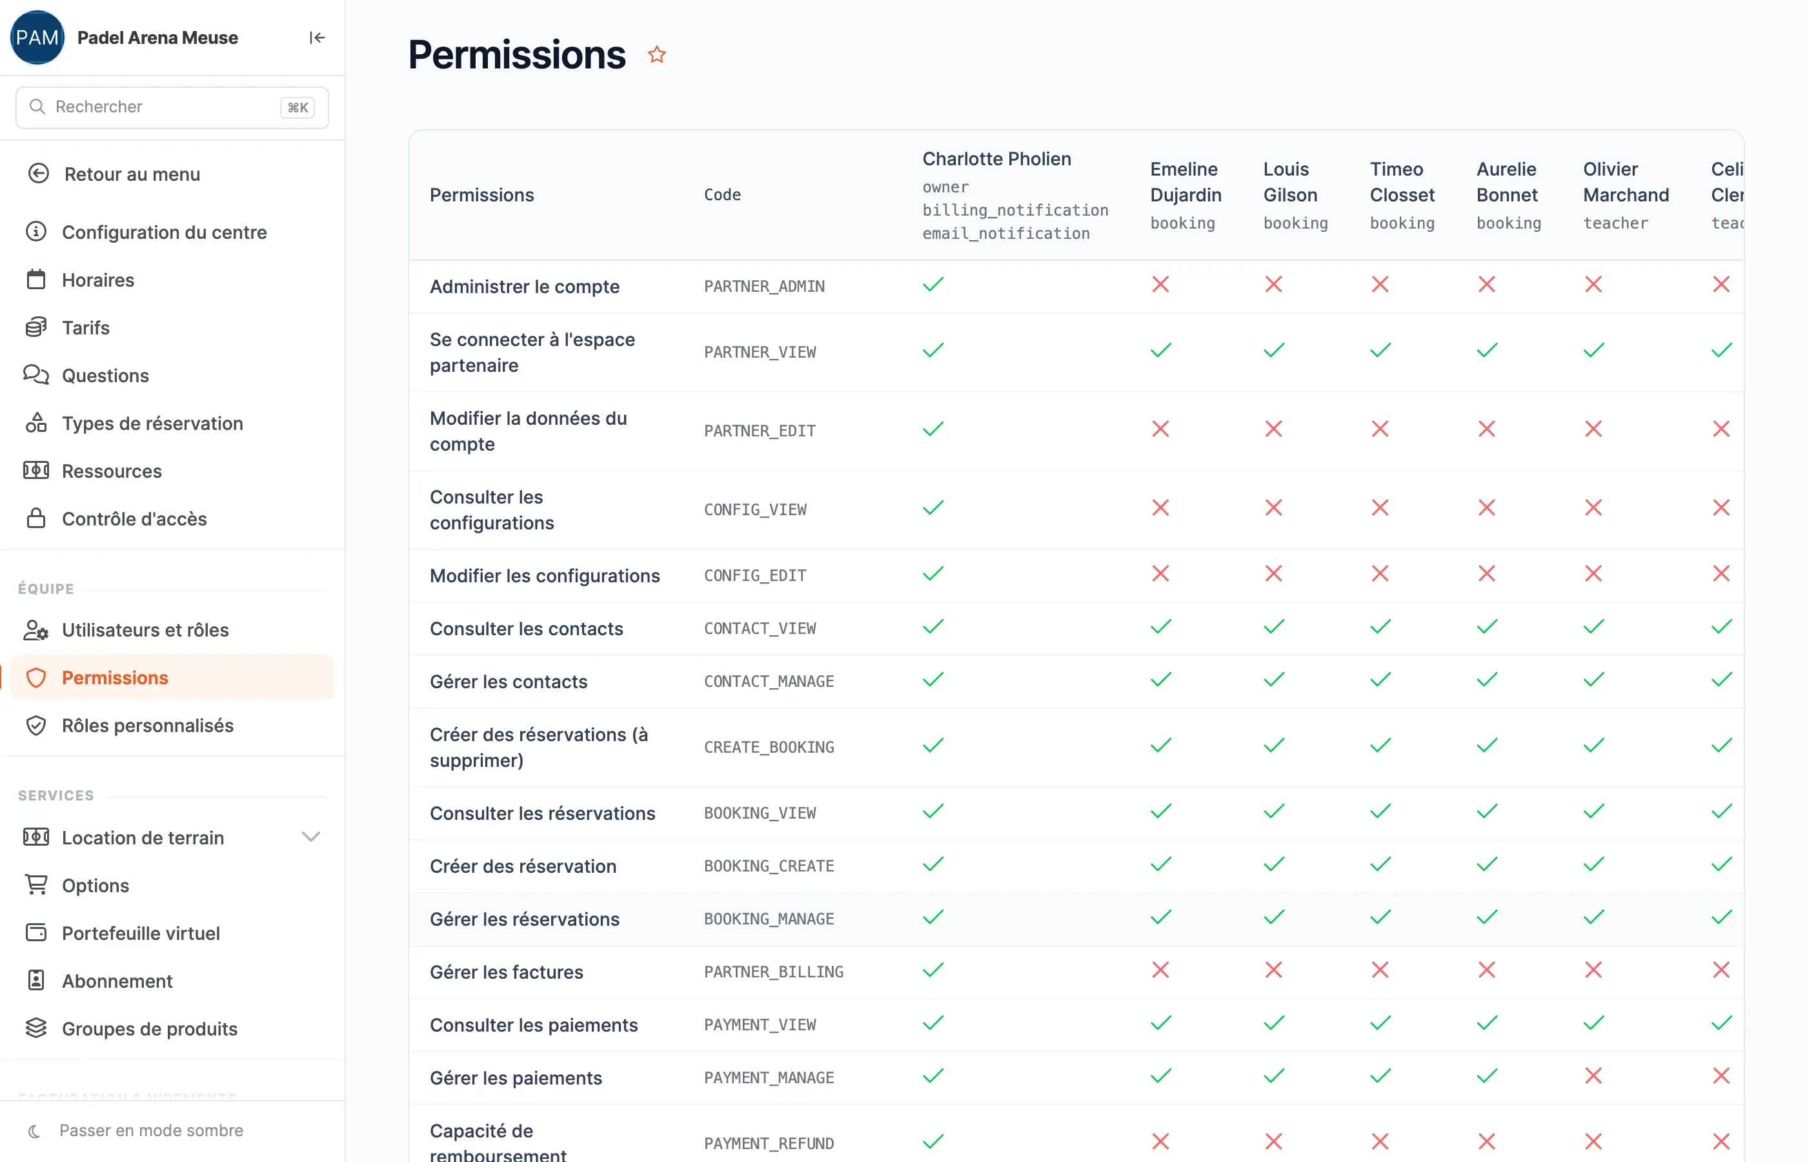Viewport: 1807px width, 1162px height.
Task: Click the Portefeuille virtuel wallet icon
Action: pyautogui.click(x=36, y=933)
